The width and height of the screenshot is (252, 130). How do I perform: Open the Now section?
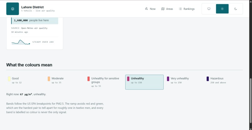(x=150, y=9)
